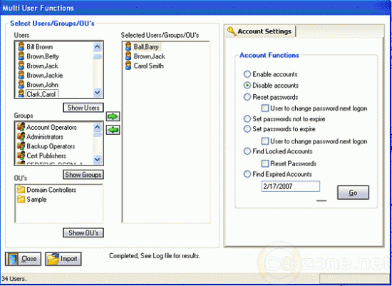Click the Domain Controllers folder icon
Viewport: 392px width, 286px height.
21,190
